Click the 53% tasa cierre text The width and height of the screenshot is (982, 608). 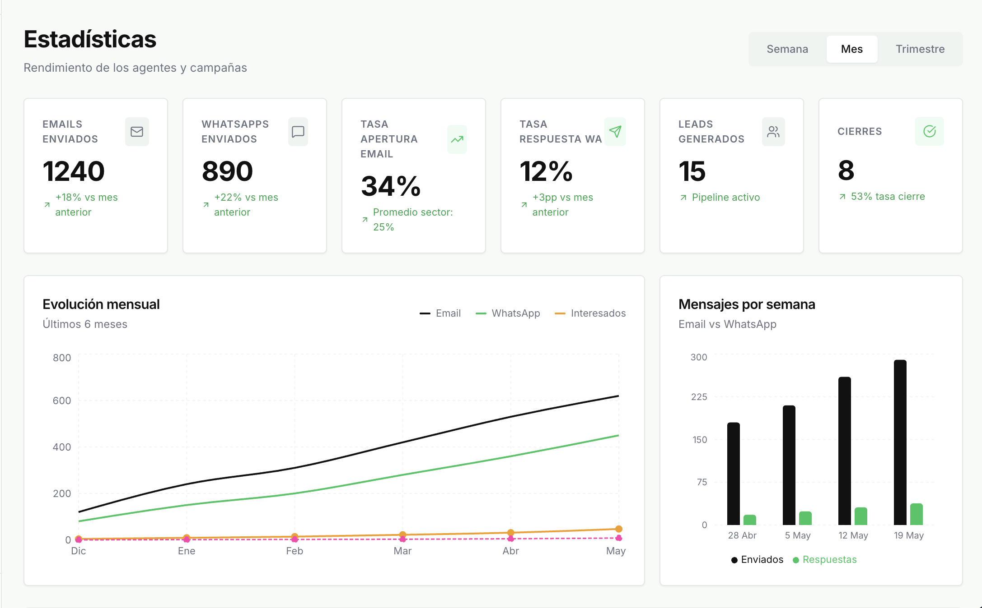point(888,197)
